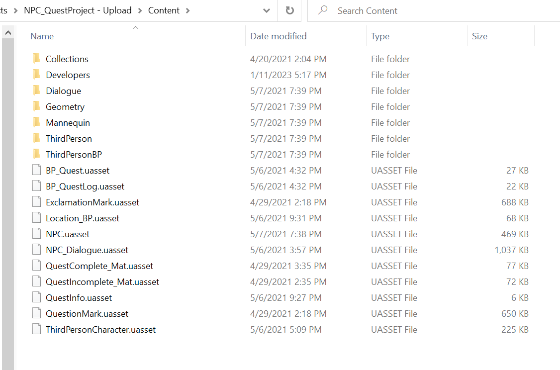Select the NPC.uasset file icon

coord(36,234)
